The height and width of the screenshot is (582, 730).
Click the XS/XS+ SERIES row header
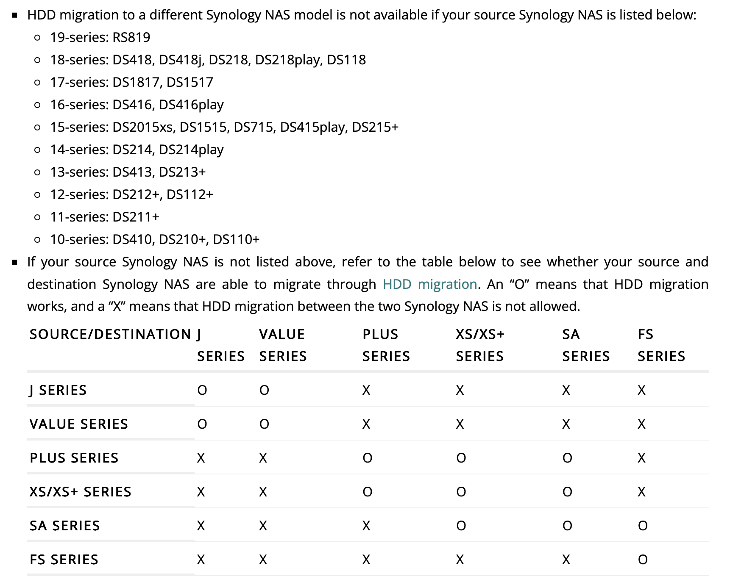[81, 492]
